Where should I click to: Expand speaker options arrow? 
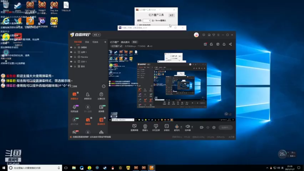point(192,127)
